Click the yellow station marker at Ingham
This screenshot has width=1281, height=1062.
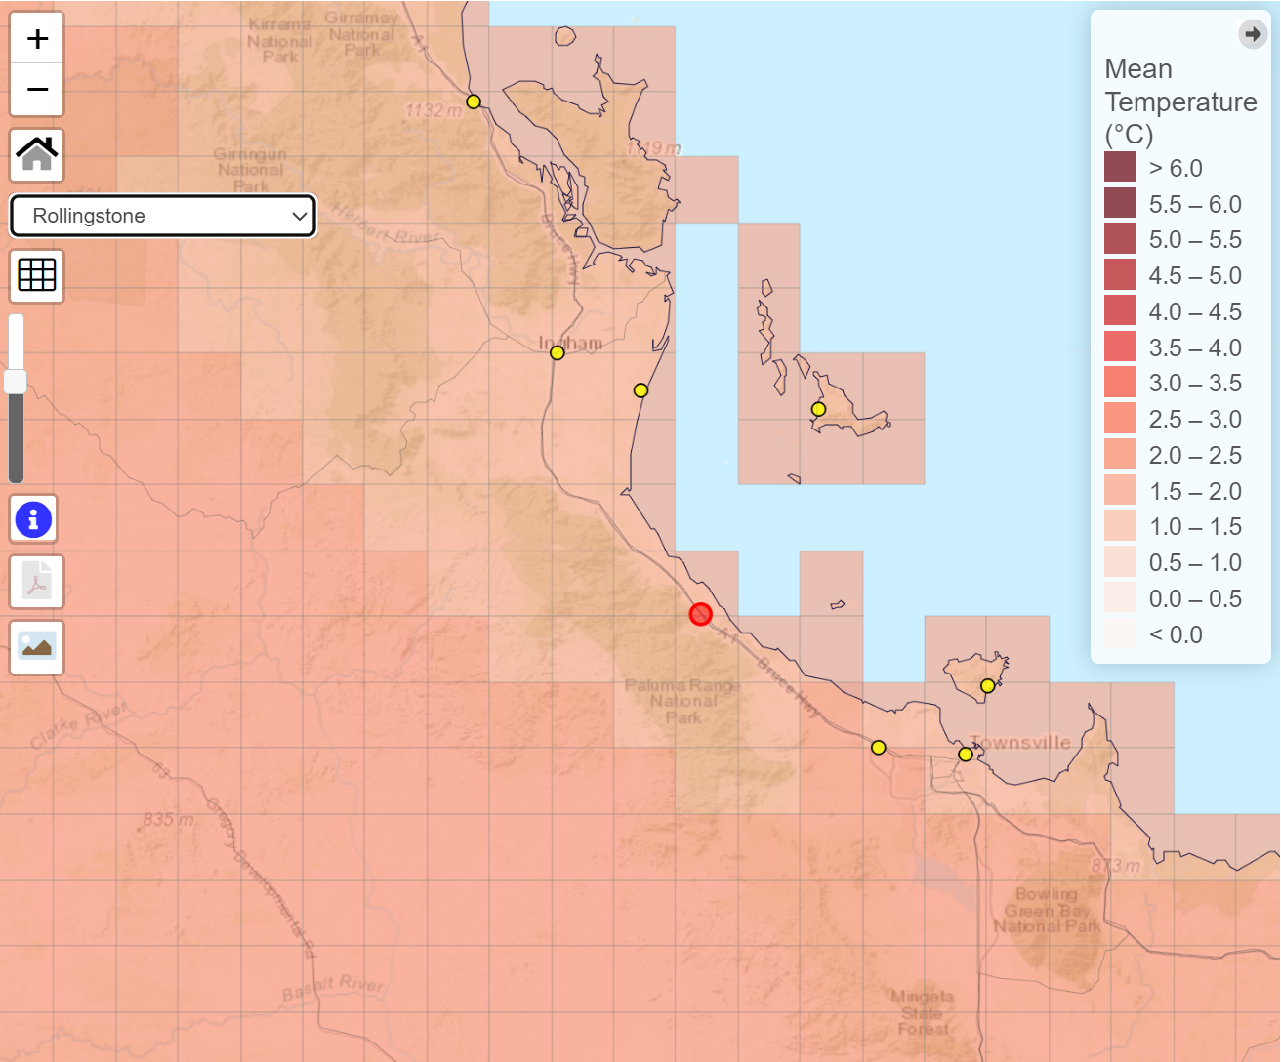(558, 352)
